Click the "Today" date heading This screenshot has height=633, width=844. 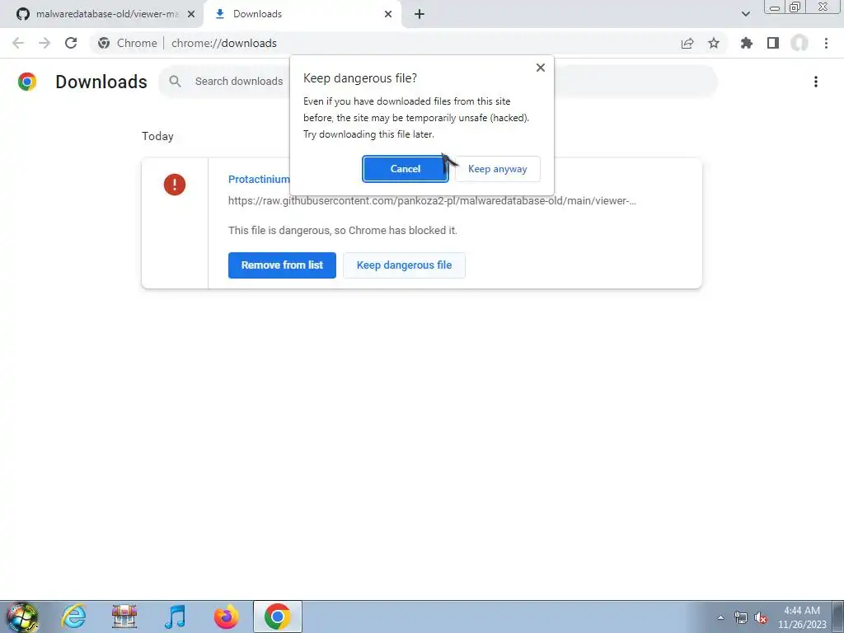pos(157,136)
